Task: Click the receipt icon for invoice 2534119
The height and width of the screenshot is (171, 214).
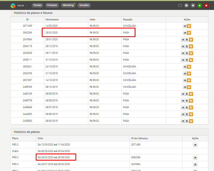Action: pyautogui.click(x=187, y=46)
